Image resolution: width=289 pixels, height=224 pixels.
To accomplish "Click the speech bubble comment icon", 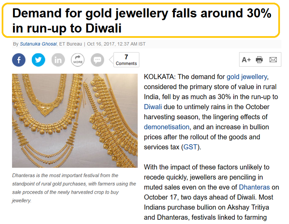I will click(x=97, y=60).
